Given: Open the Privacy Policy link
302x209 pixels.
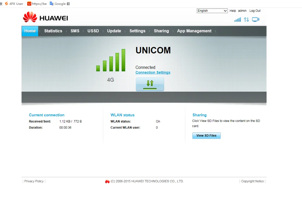Looking at the screenshot, I should [34, 181].
